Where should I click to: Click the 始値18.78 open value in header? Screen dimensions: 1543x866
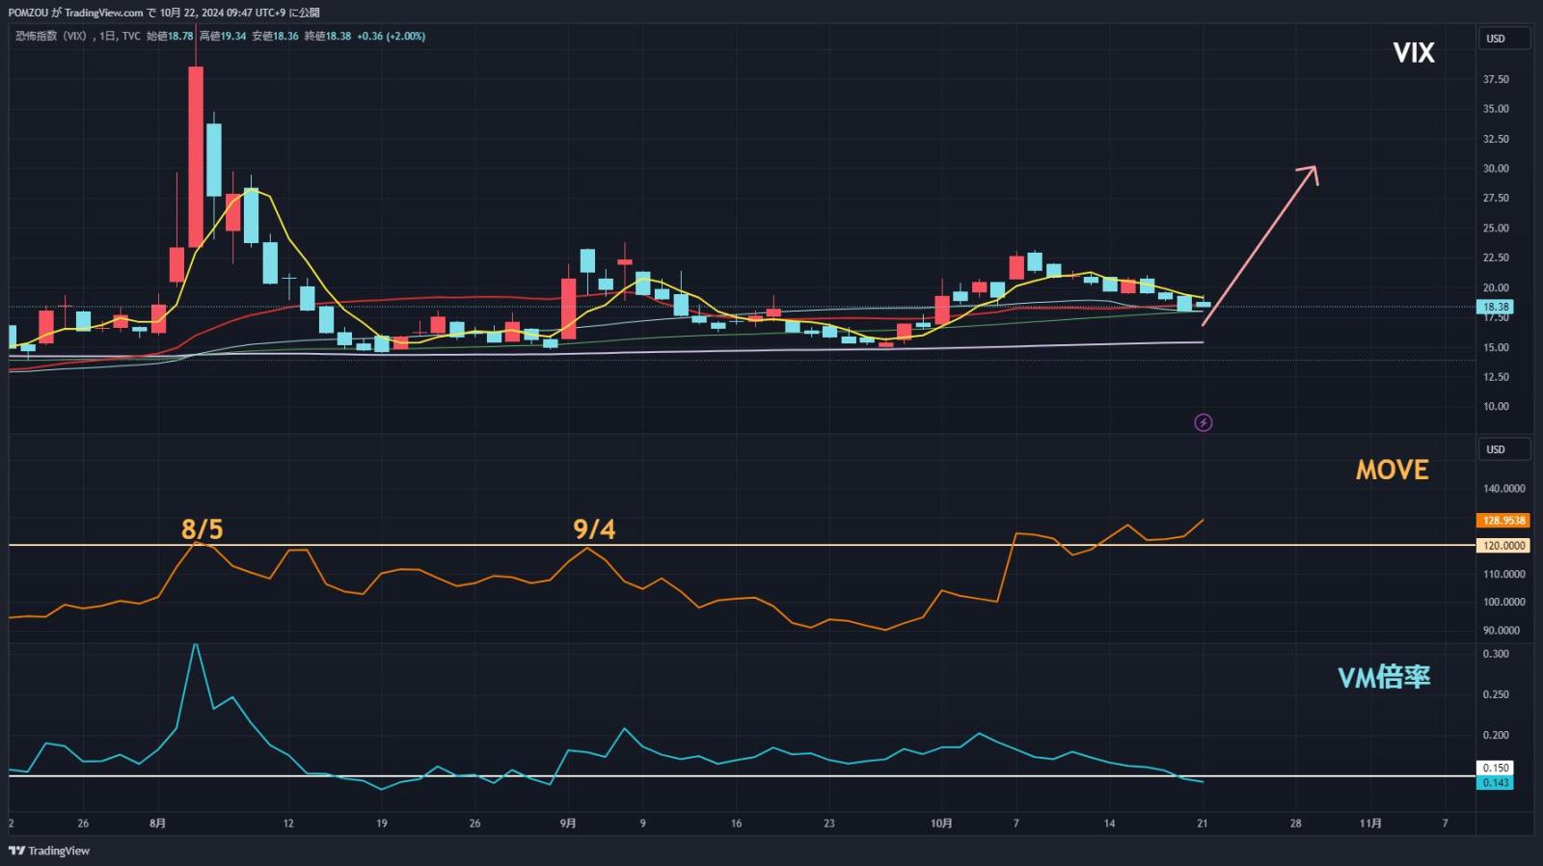pyautogui.click(x=170, y=36)
